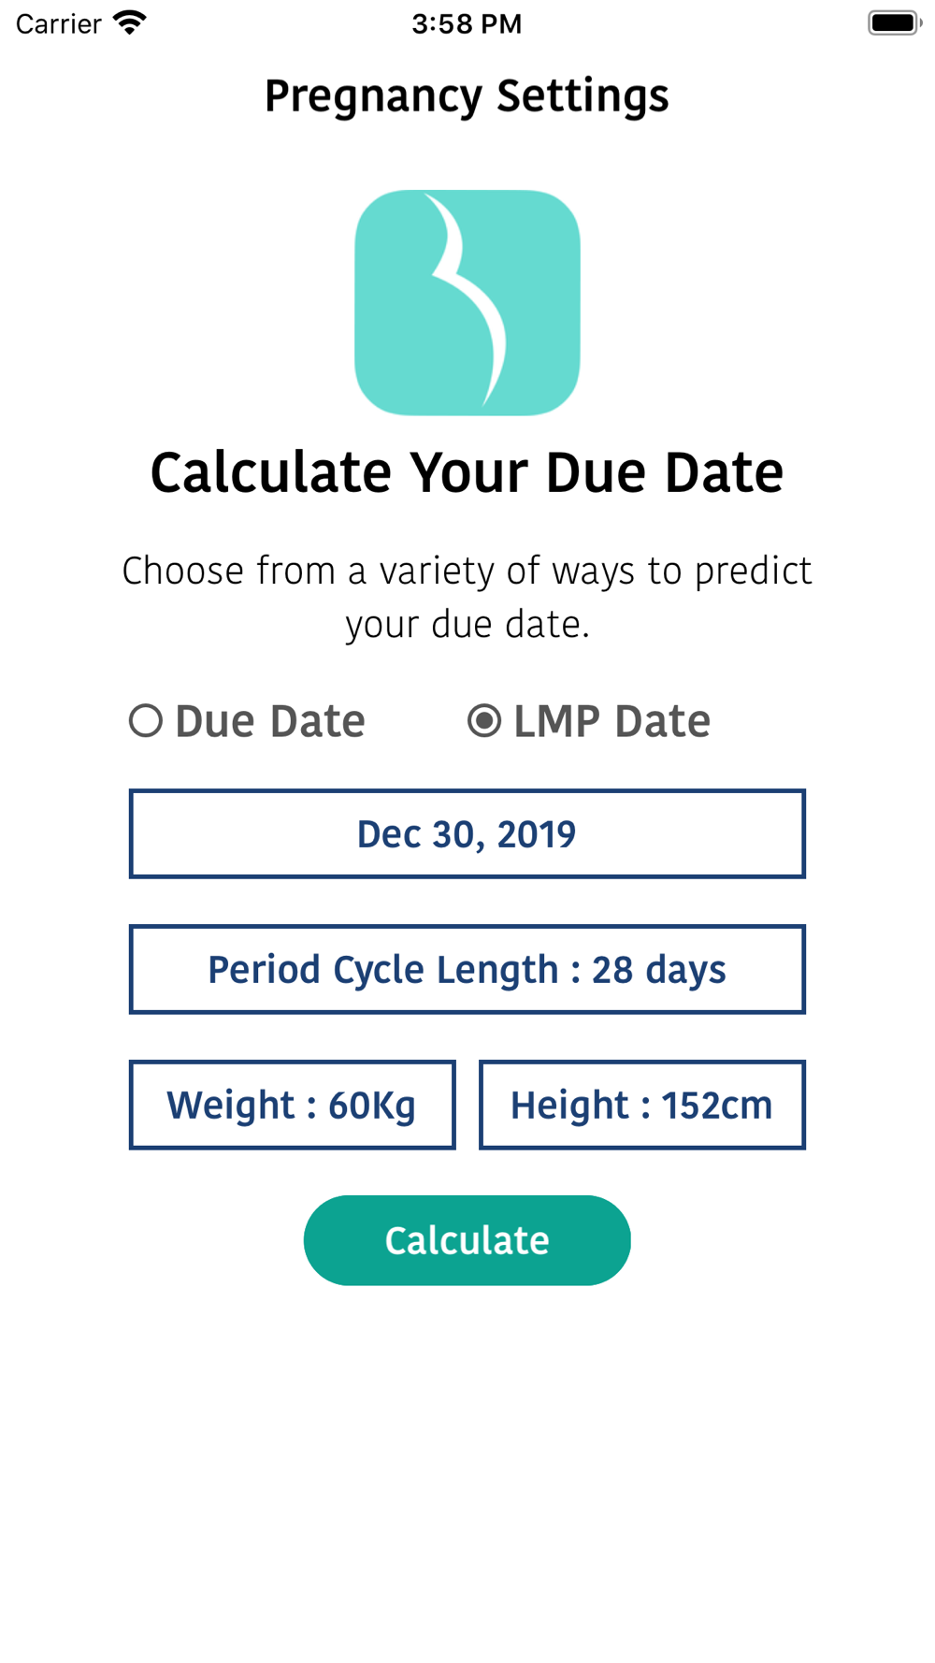Tap the Calculate button
The height and width of the screenshot is (1663, 935).
point(467,1240)
